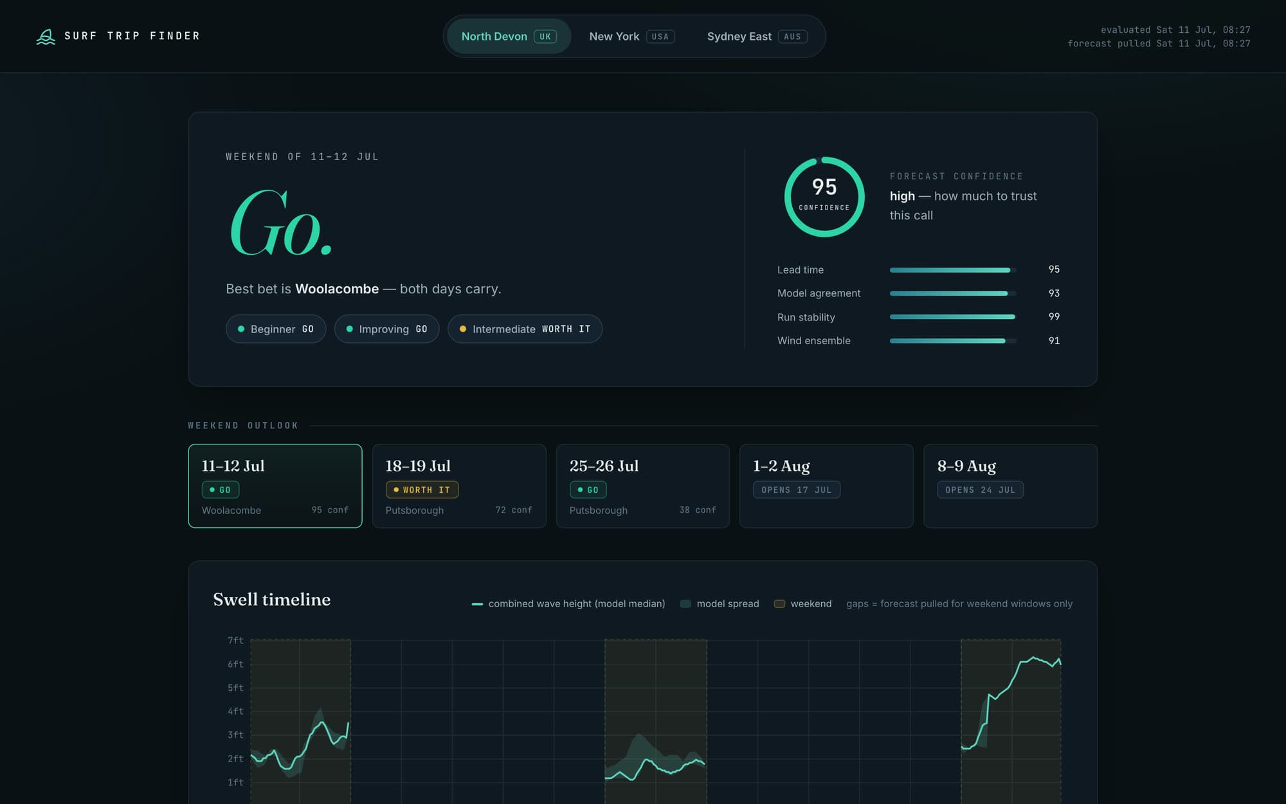Click the Beginner GO skill pill

pyautogui.click(x=276, y=329)
